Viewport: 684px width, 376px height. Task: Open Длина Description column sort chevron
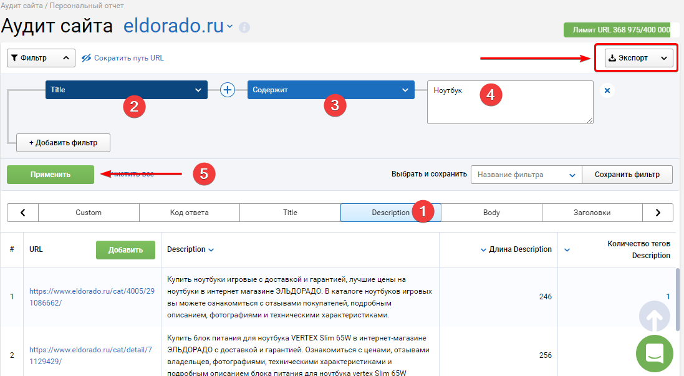483,250
